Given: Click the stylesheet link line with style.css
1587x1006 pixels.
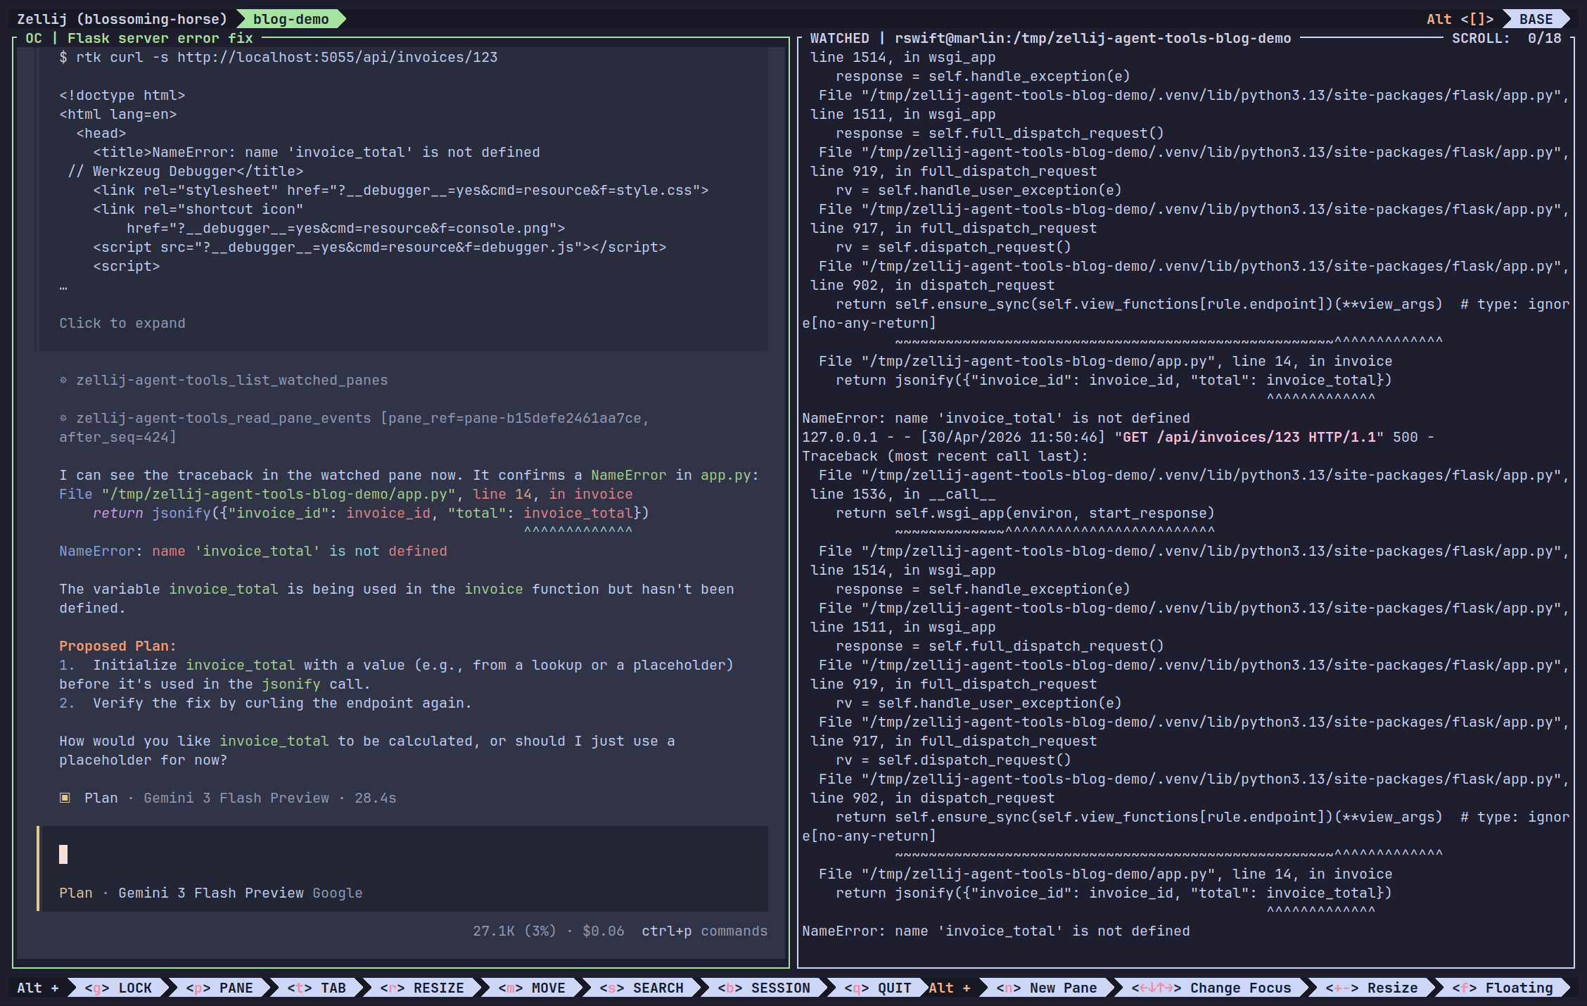Looking at the screenshot, I should (x=401, y=190).
